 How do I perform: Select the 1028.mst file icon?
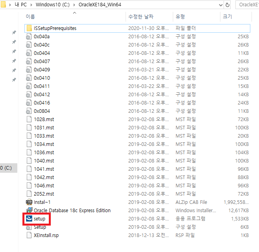pyautogui.click(x=29, y=119)
